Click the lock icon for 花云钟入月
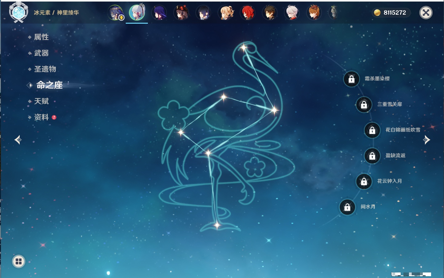Screen dimensions: 444x278 point(364,182)
